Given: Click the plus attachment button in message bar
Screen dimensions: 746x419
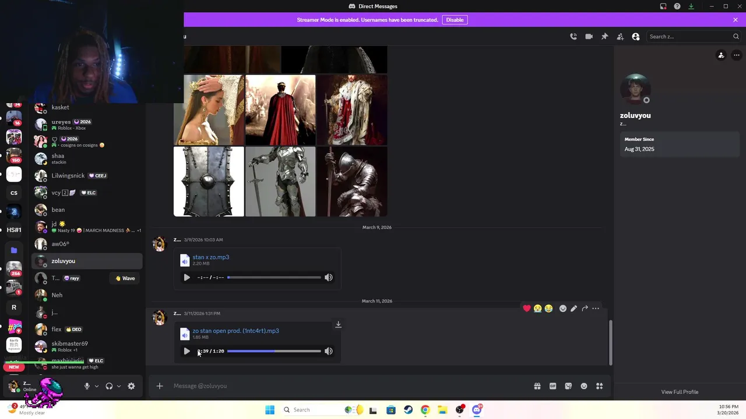Looking at the screenshot, I should (160, 386).
